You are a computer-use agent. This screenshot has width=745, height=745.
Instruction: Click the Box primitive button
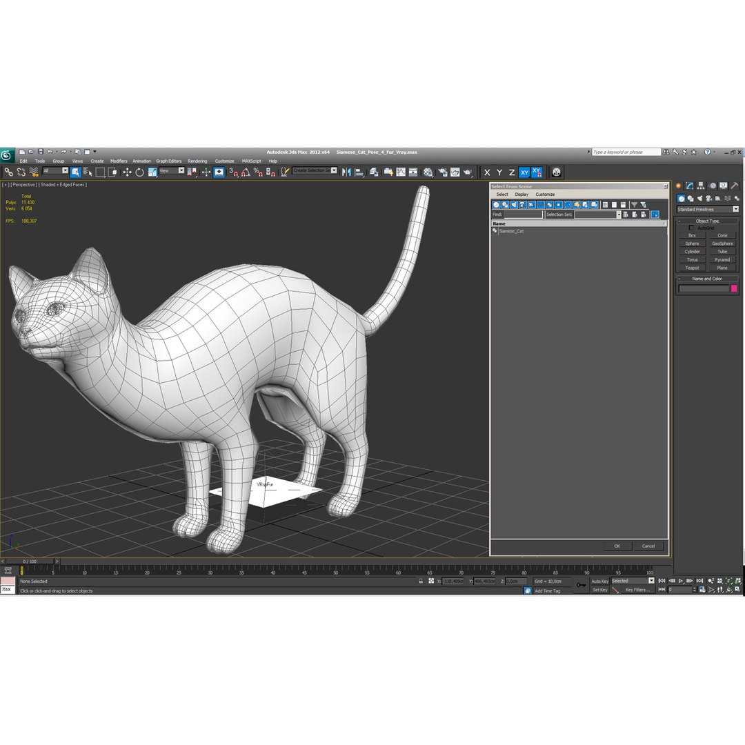tap(693, 236)
